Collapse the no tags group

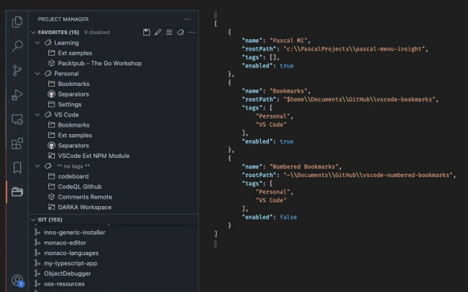tap(37, 166)
